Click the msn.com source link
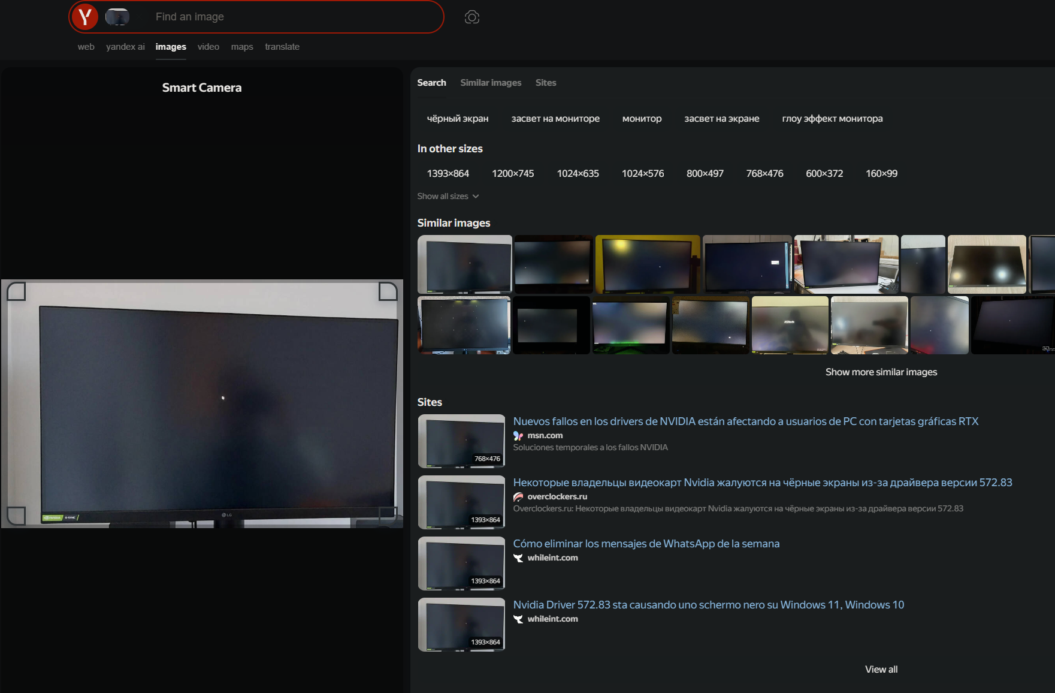 545,436
